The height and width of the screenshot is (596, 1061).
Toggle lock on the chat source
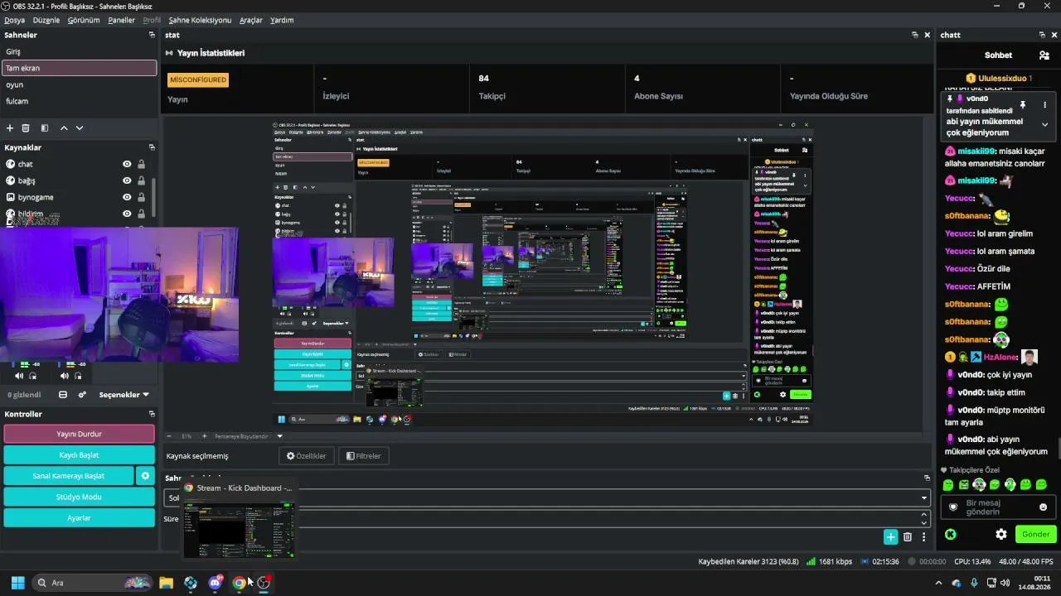141,164
